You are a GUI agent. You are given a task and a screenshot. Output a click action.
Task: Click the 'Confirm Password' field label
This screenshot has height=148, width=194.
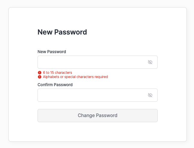(x=55, y=85)
